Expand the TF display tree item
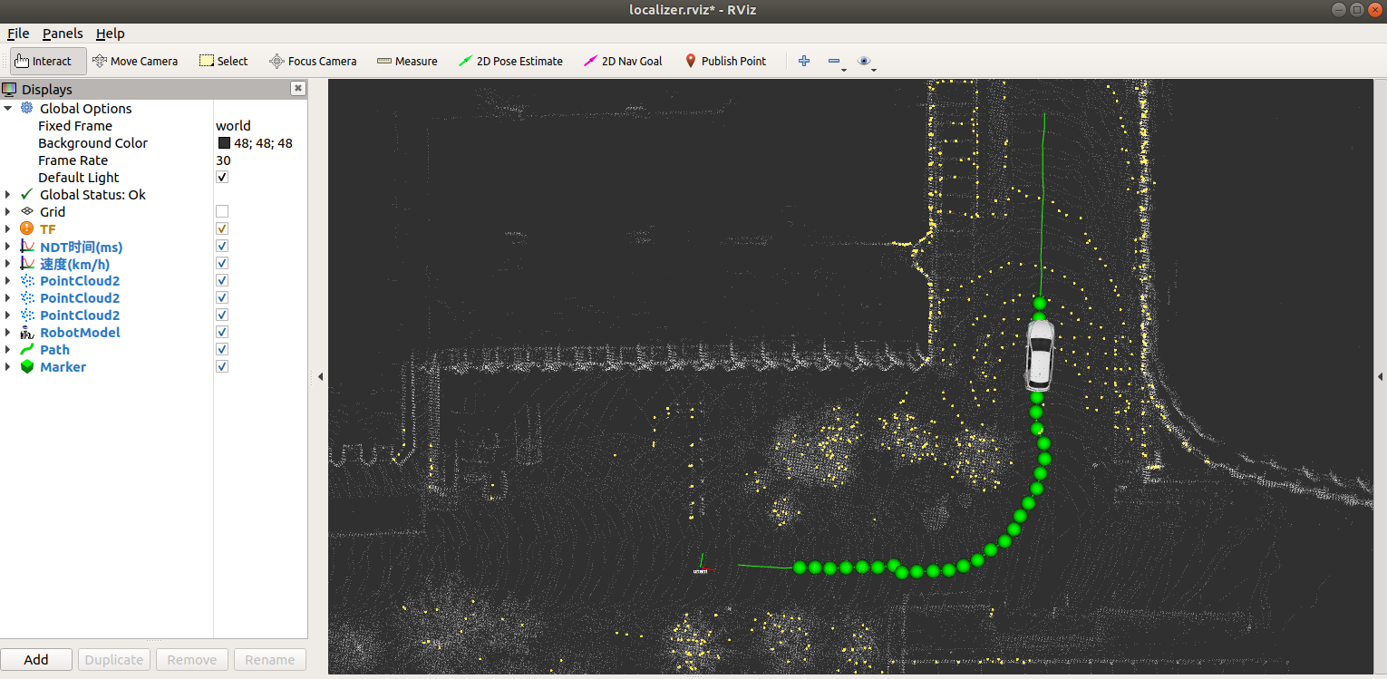Image resolution: width=1387 pixels, height=679 pixels. point(8,229)
